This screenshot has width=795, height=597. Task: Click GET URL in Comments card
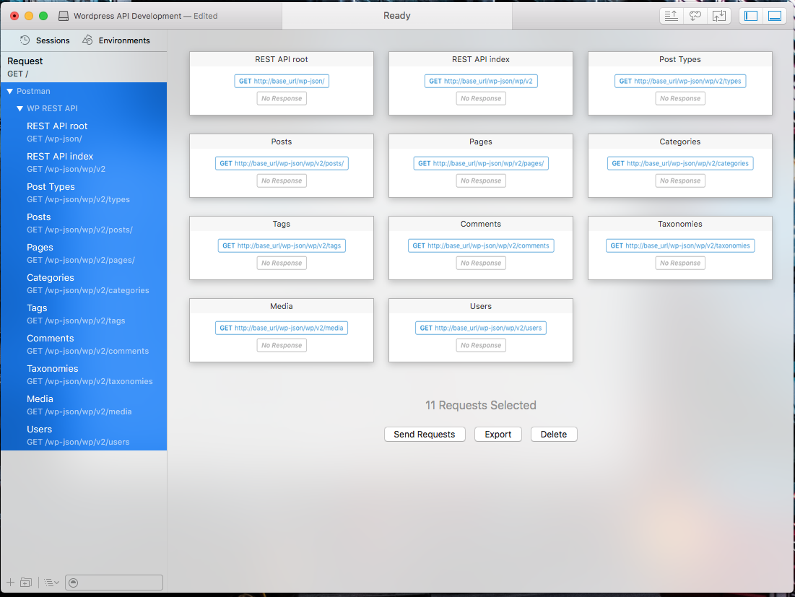pyautogui.click(x=481, y=245)
